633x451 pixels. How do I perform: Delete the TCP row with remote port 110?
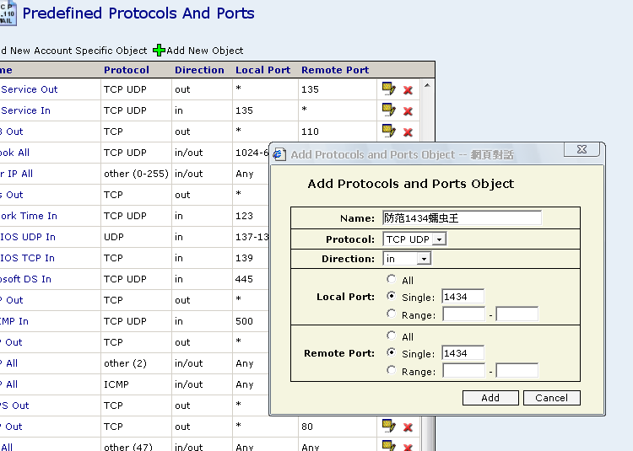point(408,132)
